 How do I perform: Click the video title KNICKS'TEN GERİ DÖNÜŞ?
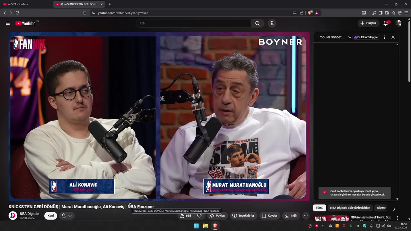point(81,207)
